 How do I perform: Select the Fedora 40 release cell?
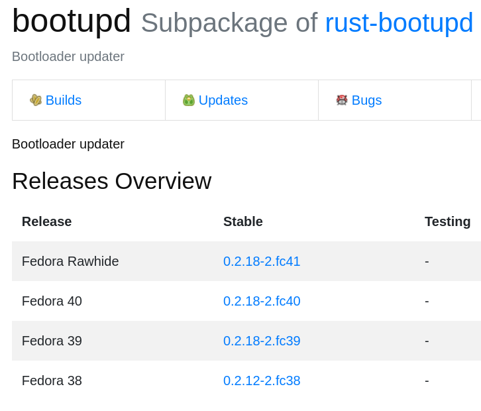pyautogui.click(x=52, y=301)
